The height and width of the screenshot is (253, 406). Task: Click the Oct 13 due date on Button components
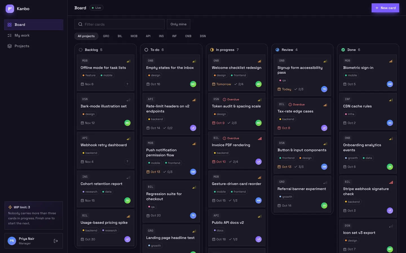click(284, 167)
